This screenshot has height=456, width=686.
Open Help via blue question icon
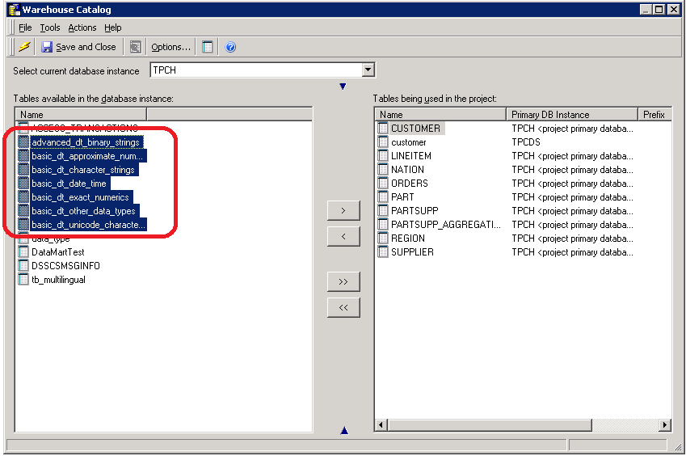pos(230,47)
